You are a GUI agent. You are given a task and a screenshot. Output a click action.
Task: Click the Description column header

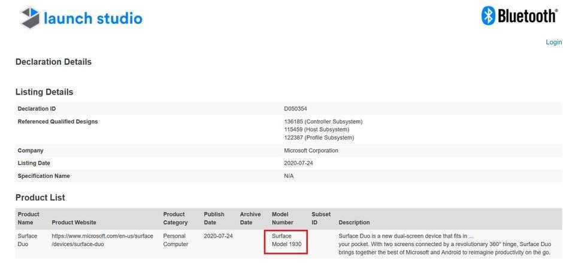pos(354,222)
